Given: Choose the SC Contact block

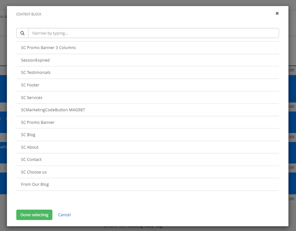Looking at the screenshot, I should point(31,160).
